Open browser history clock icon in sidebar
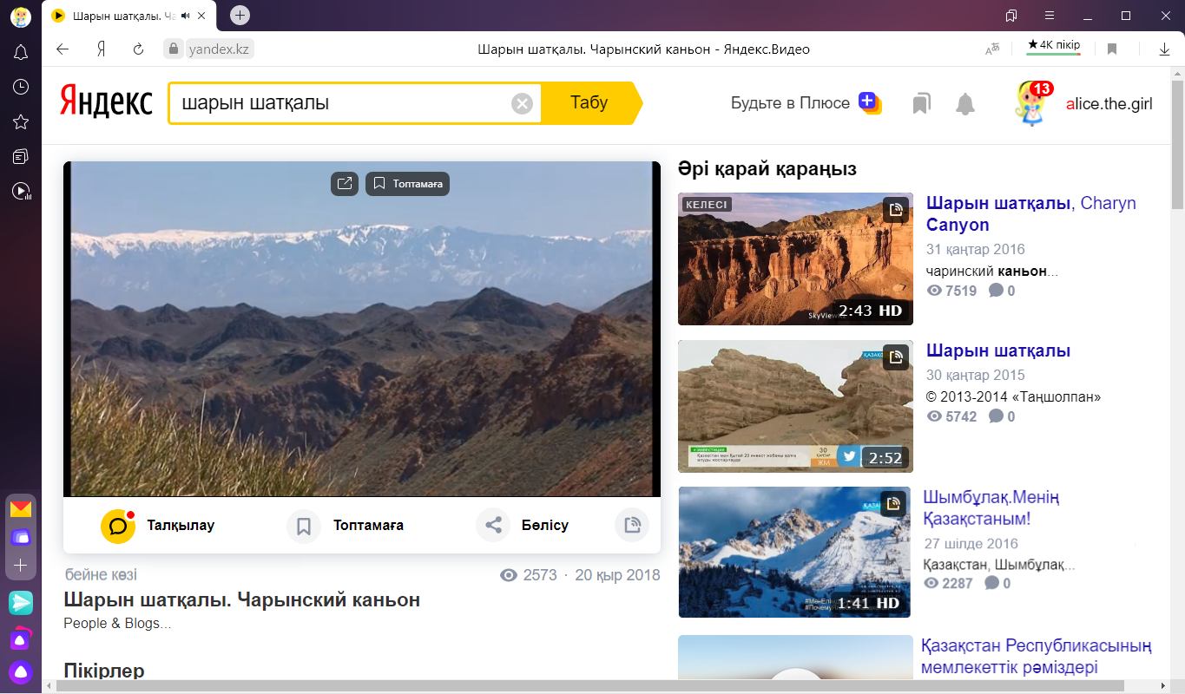 click(21, 87)
